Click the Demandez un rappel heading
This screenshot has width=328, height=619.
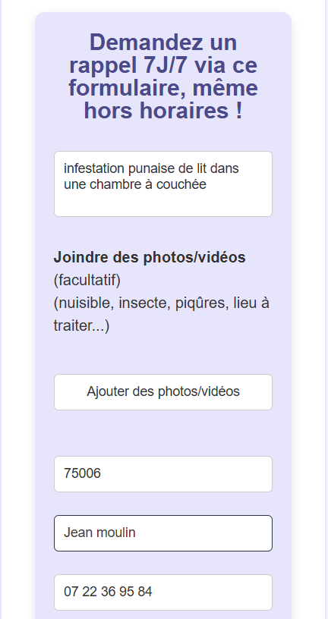[162, 77]
